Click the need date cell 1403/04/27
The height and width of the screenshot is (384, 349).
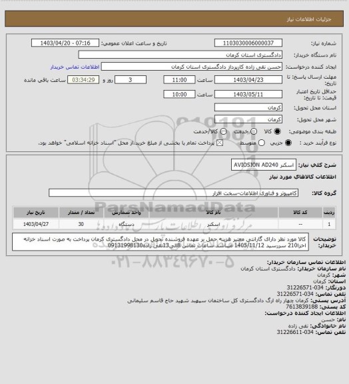36,224
